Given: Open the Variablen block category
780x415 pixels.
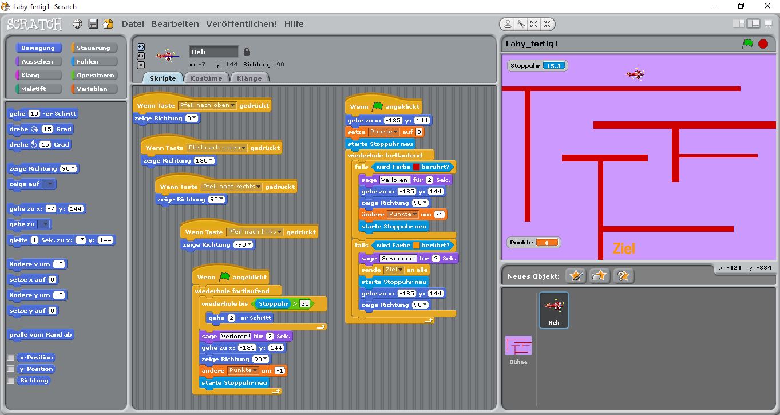Looking at the screenshot, I should pyautogui.click(x=94, y=89).
